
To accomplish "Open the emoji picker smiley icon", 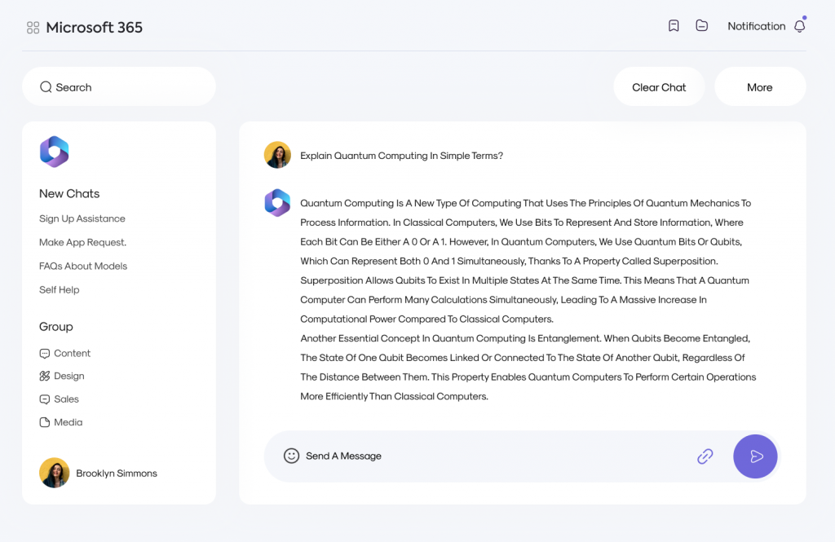I will pos(291,456).
